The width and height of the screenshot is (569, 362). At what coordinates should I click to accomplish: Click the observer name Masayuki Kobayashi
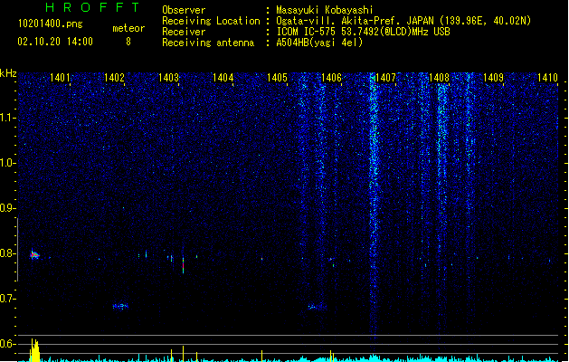(x=325, y=10)
